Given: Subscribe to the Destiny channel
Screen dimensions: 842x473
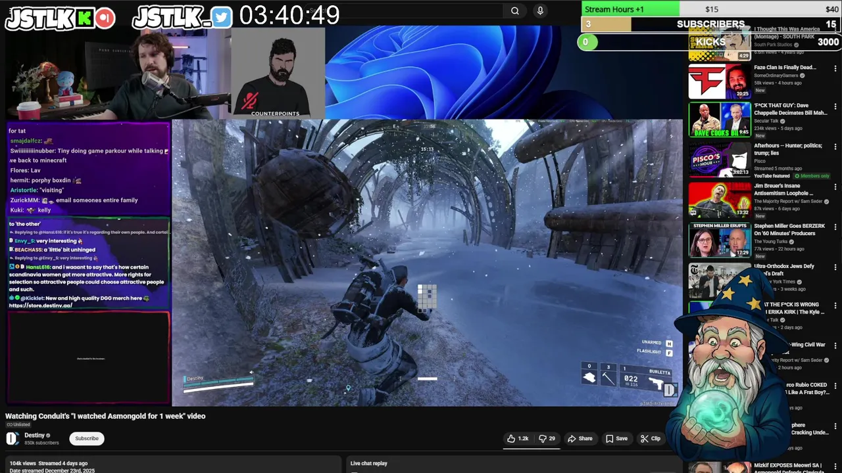Looking at the screenshot, I should click(x=87, y=438).
